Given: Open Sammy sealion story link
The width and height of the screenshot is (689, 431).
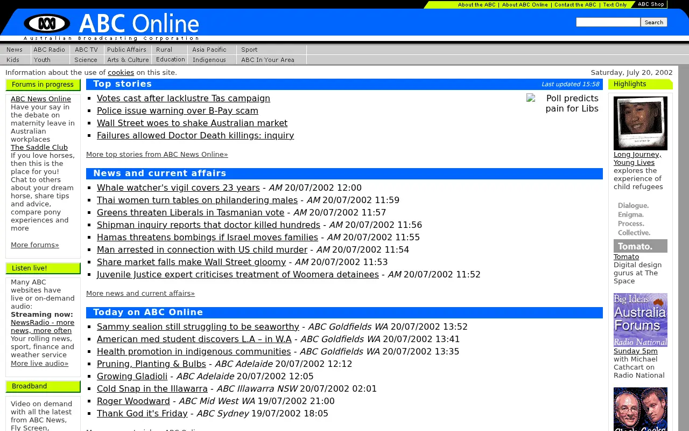Looking at the screenshot, I should (198, 326).
